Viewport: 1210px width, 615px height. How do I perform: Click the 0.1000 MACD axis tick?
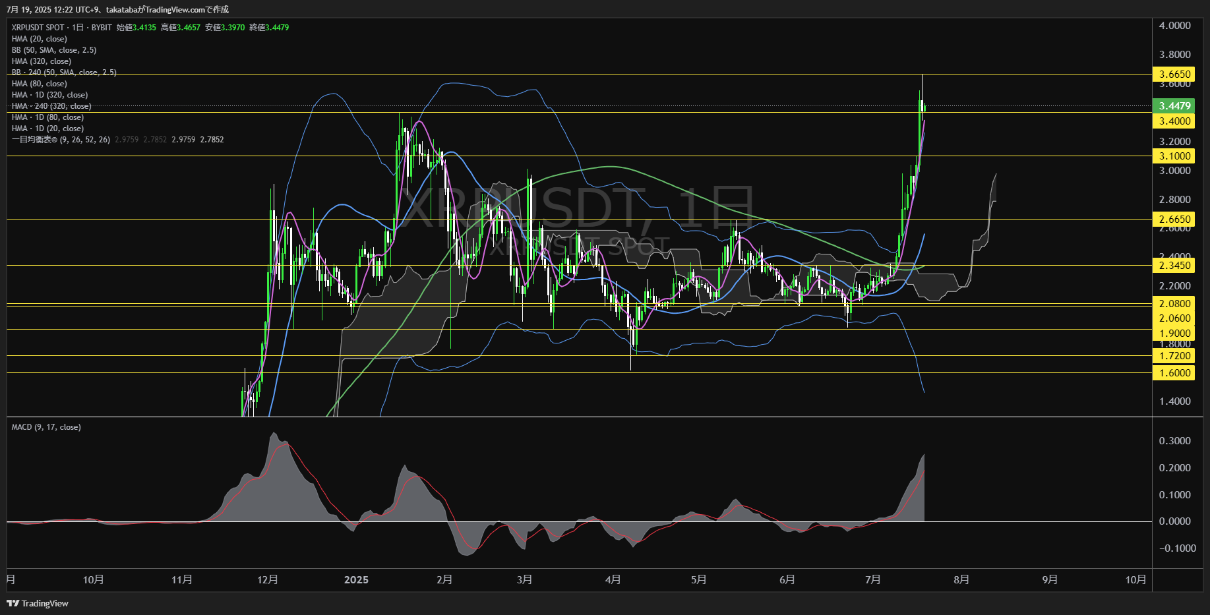click(1174, 495)
